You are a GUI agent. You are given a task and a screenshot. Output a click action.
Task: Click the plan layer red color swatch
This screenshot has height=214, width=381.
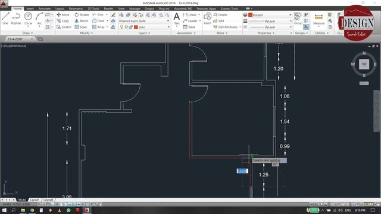pos(136,27)
